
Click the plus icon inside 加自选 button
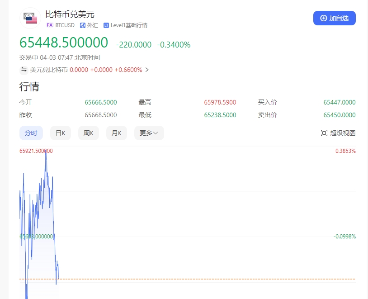[x=323, y=18]
